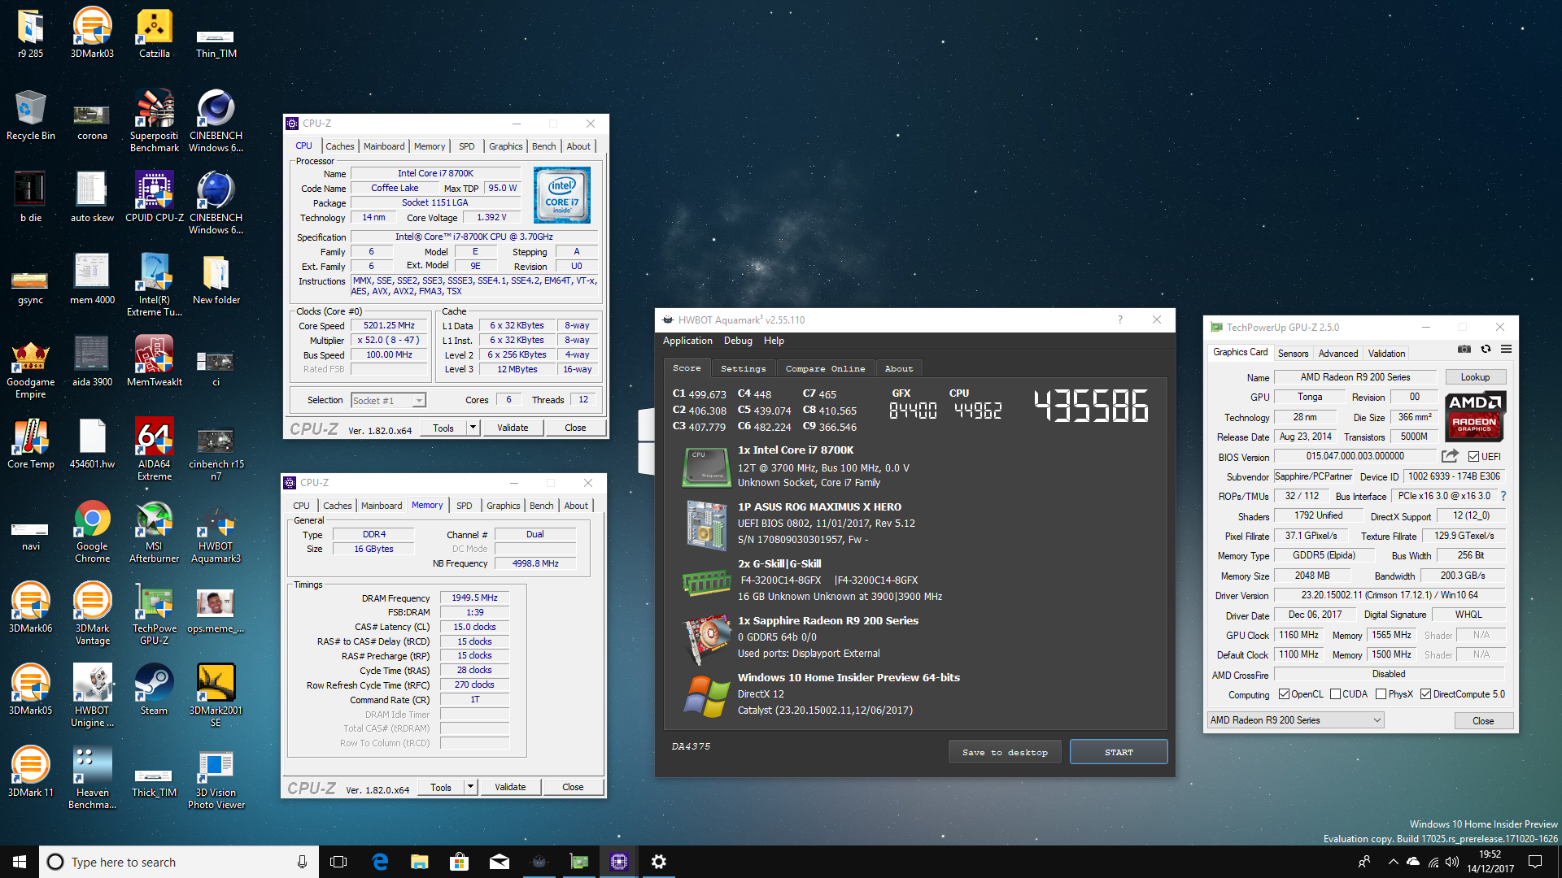Open Mainboard tab in lower CPU-Z

[x=382, y=506]
